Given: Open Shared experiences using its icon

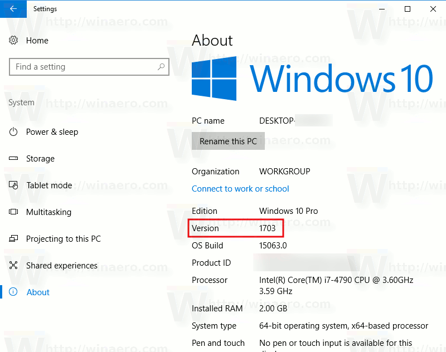Looking at the screenshot, I should tap(13, 266).
